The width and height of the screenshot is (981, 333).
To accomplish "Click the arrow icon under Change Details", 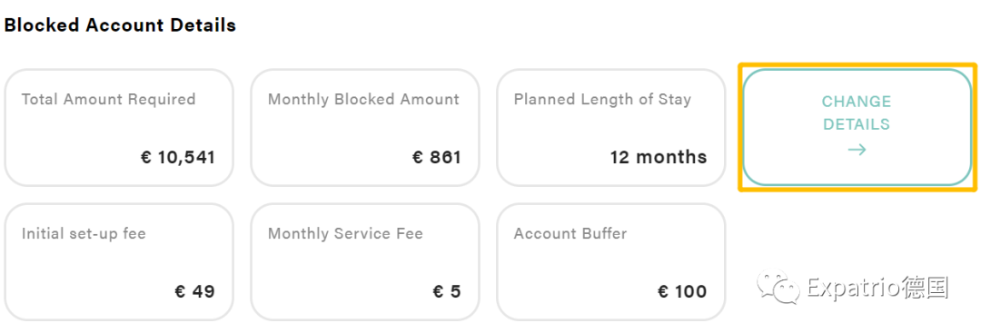I will pyautogui.click(x=857, y=150).
